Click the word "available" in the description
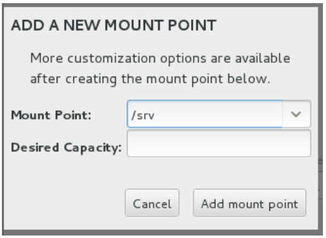 click(263, 58)
